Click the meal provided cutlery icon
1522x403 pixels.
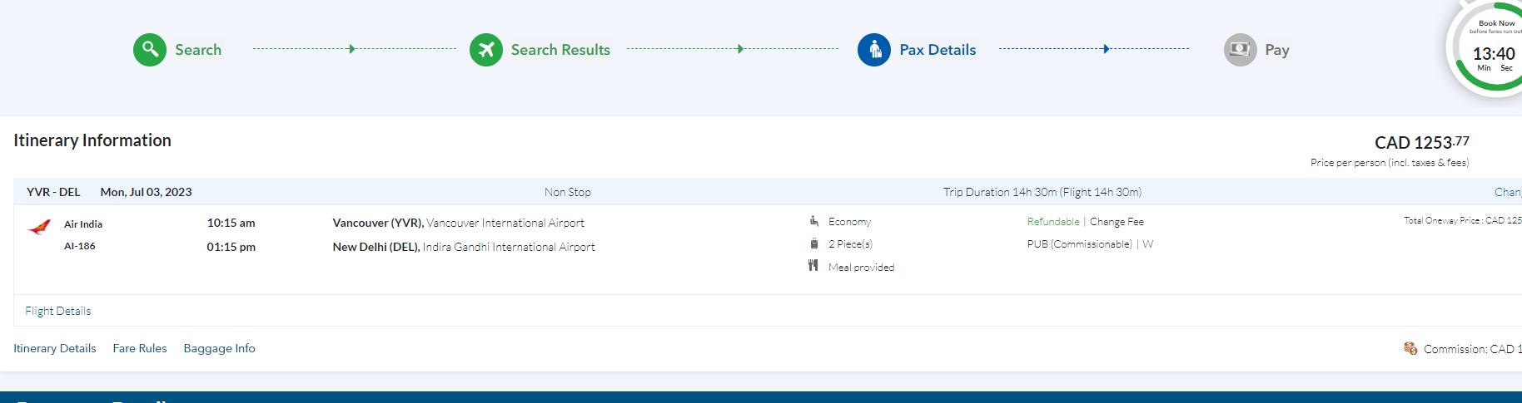click(x=813, y=266)
